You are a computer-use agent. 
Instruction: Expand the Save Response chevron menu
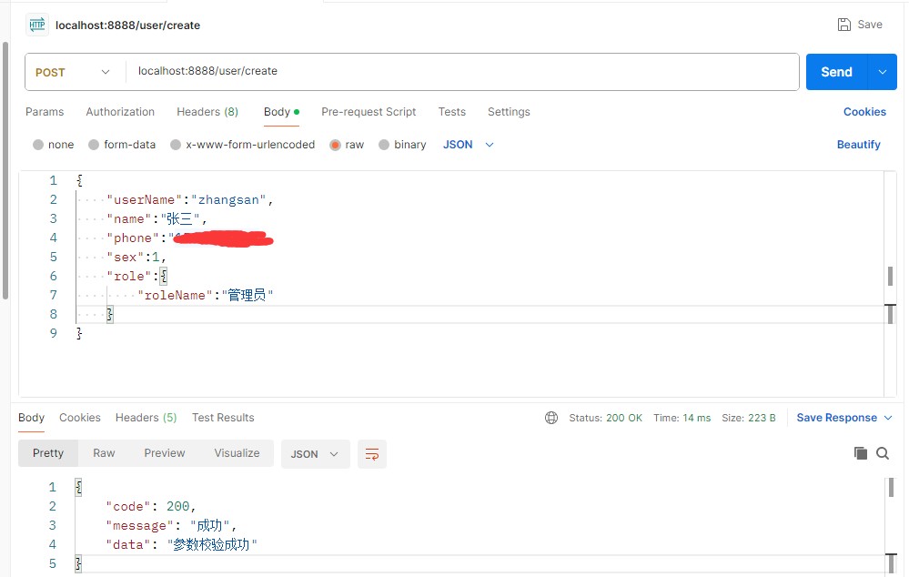click(x=888, y=418)
